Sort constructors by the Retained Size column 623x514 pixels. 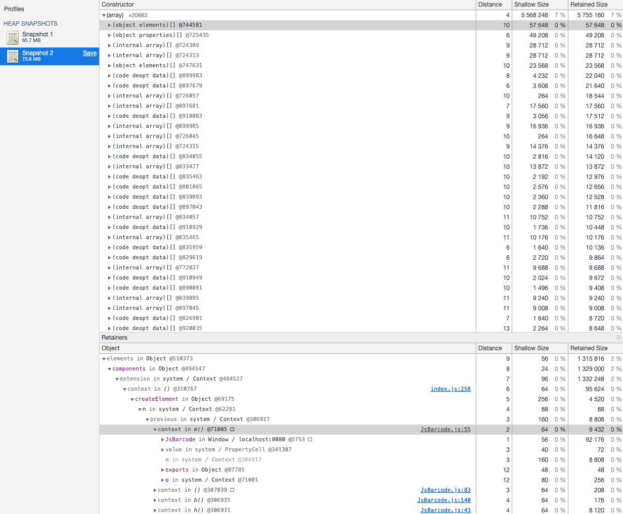coord(589,5)
